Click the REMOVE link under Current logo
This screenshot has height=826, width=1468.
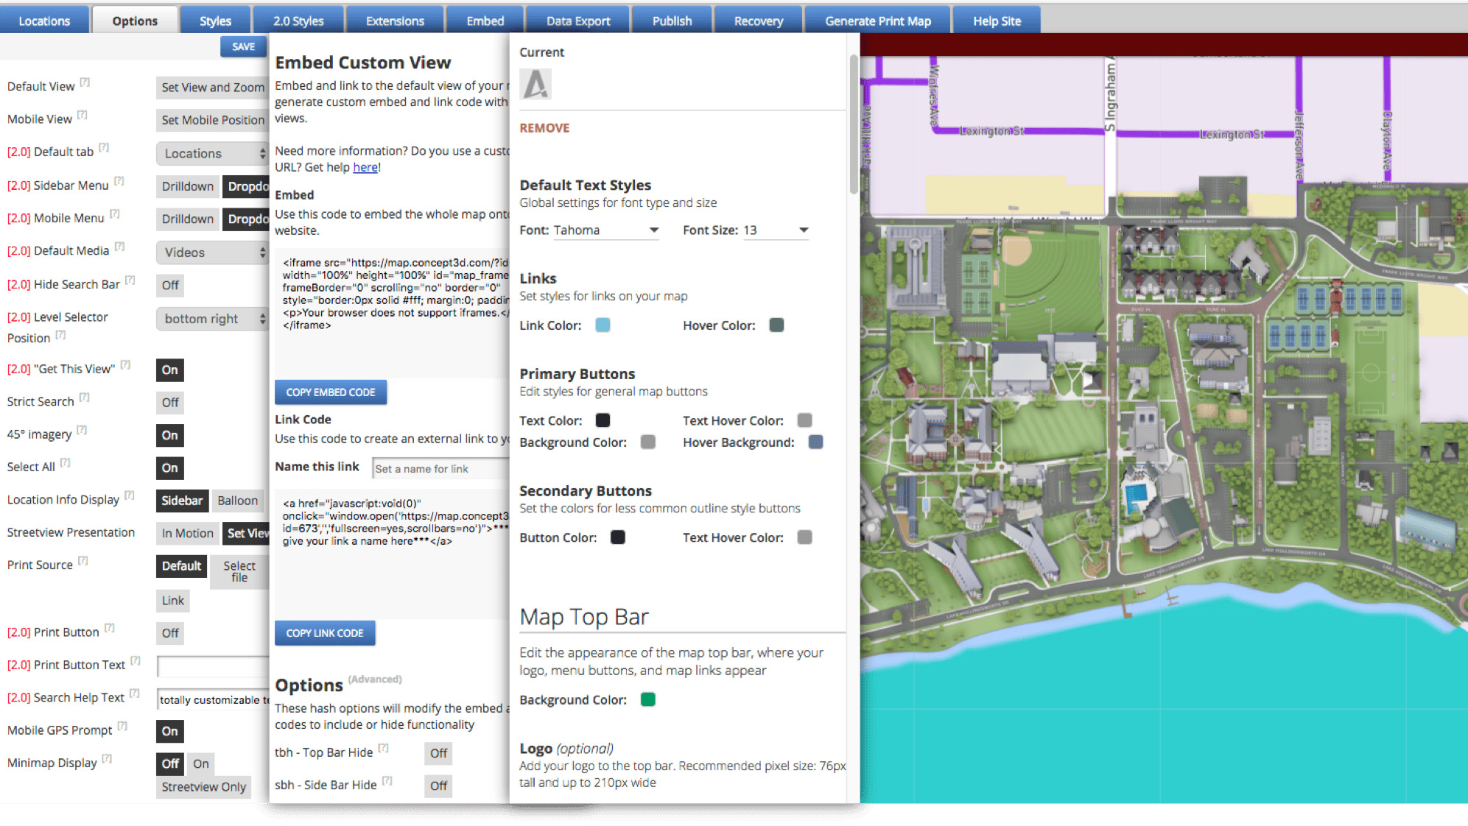pos(544,127)
